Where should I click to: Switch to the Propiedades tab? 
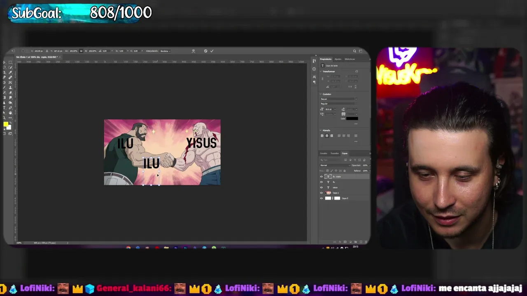pyautogui.click(x=326, y=59)
